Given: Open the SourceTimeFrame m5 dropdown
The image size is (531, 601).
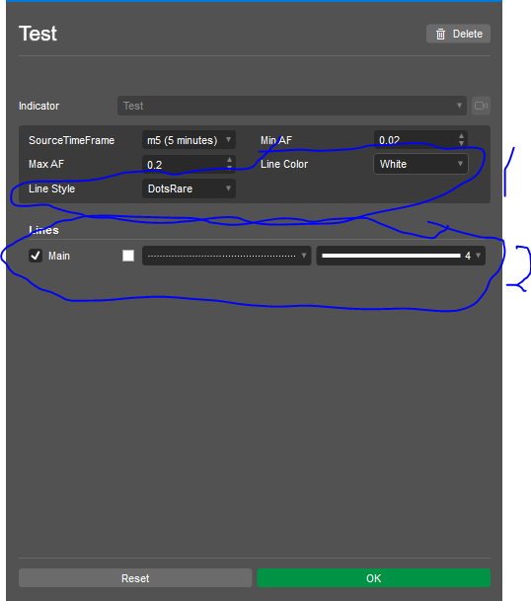Looking at the screenshot, I should coord(189,140).
